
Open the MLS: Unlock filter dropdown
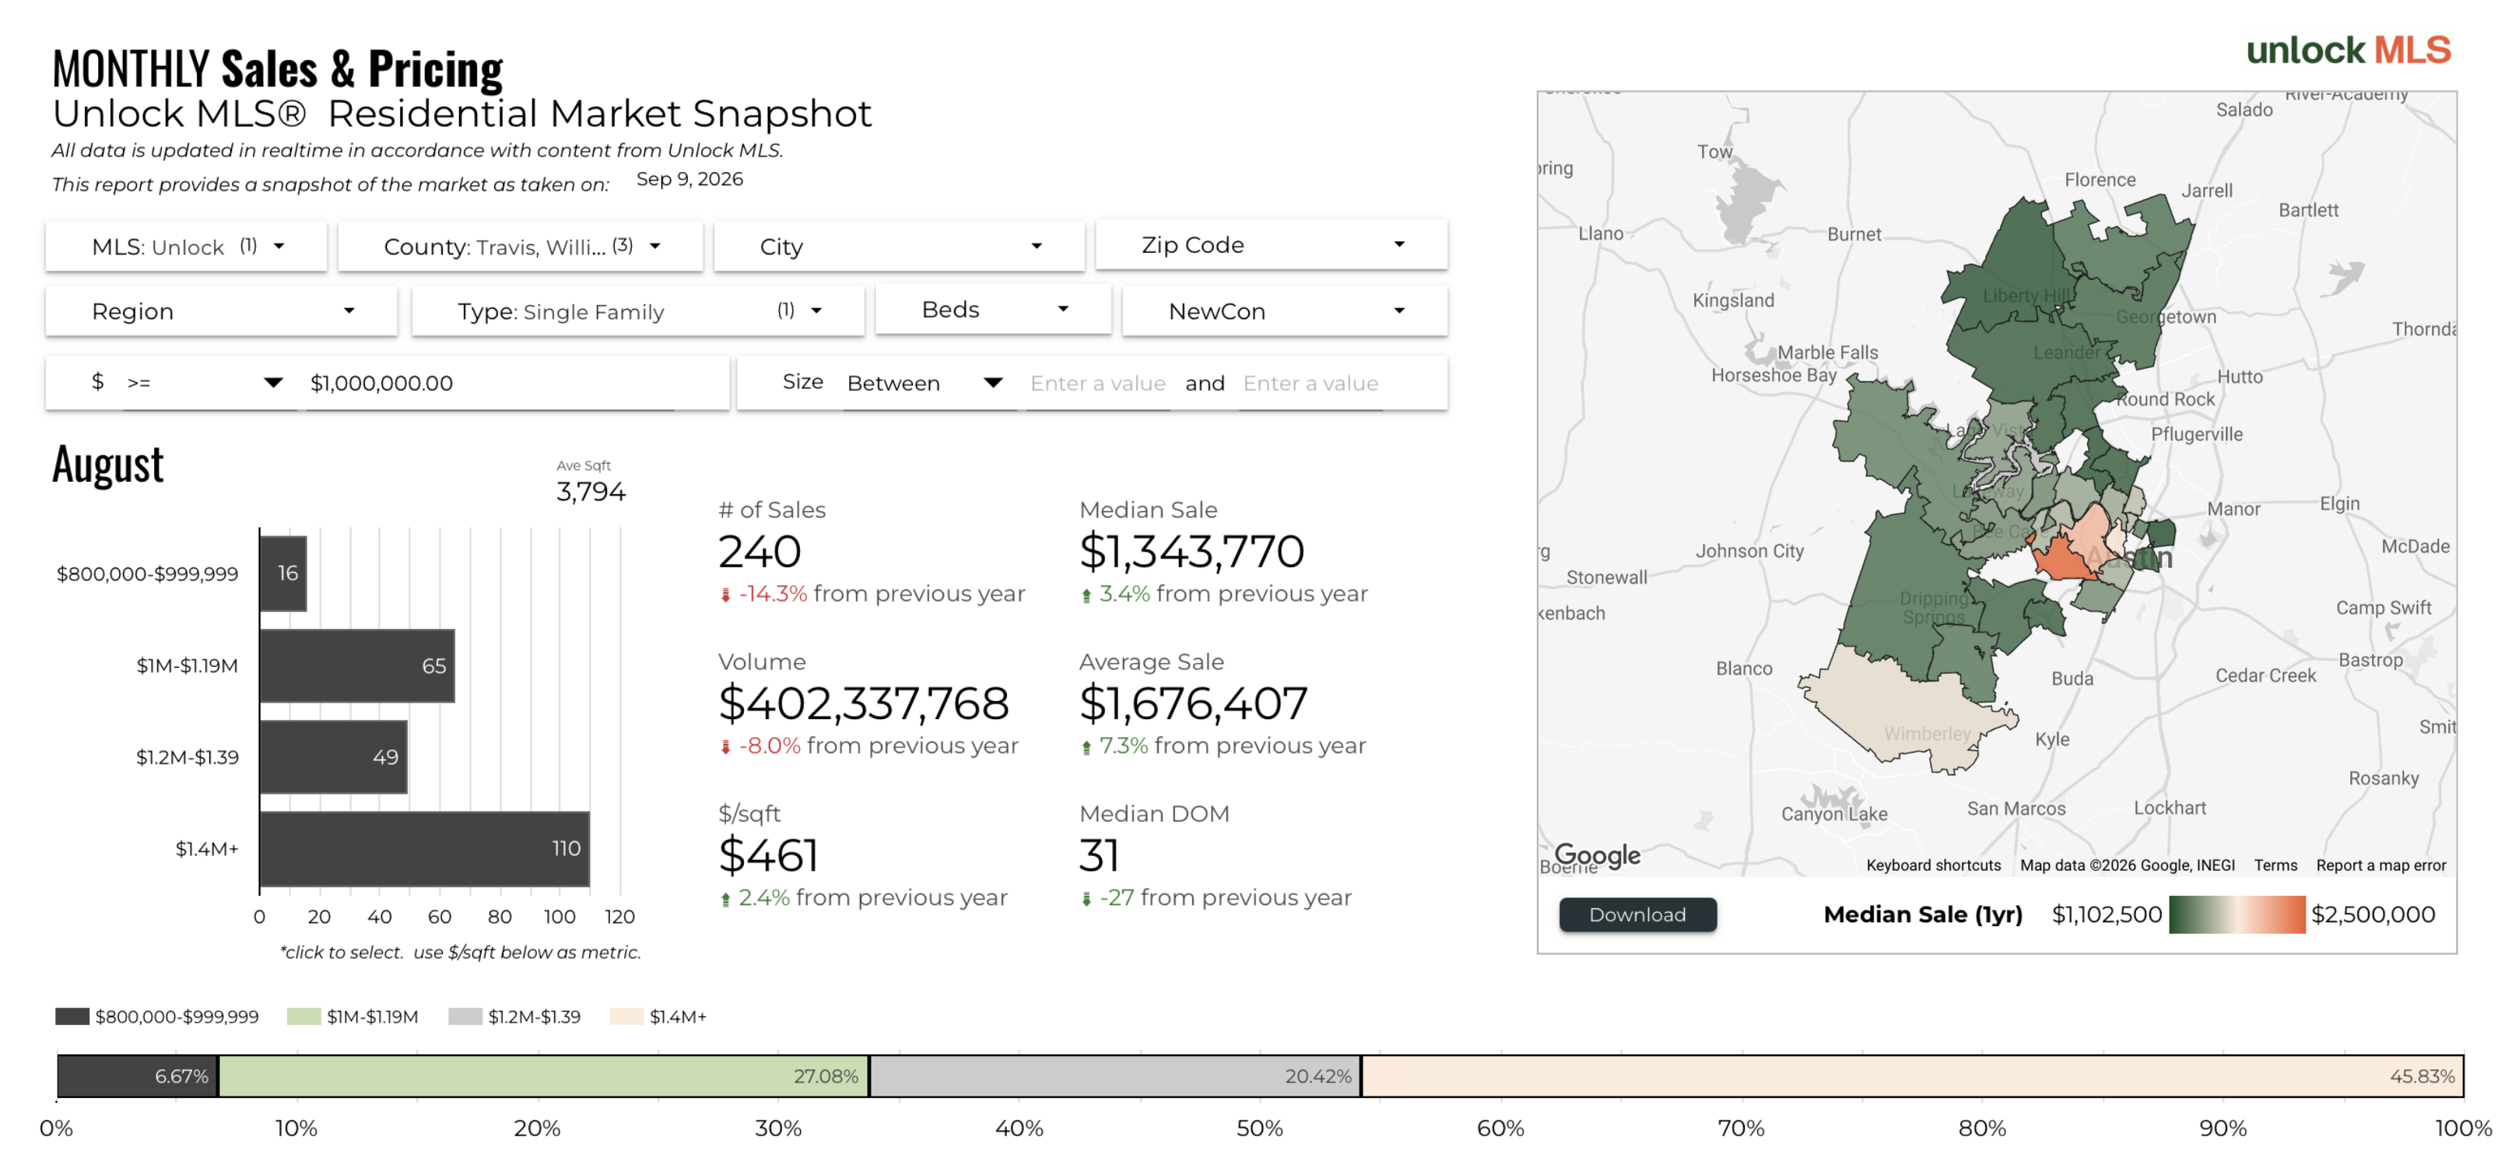point(185,246)
